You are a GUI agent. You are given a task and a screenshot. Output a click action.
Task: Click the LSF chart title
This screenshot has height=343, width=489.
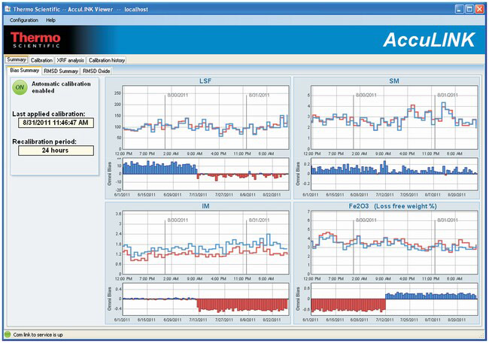point(205,80)
